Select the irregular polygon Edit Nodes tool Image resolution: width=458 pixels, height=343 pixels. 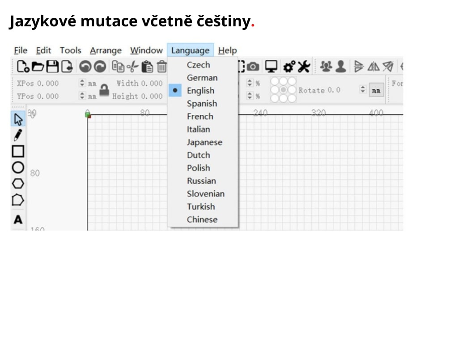tap(18, 200)
